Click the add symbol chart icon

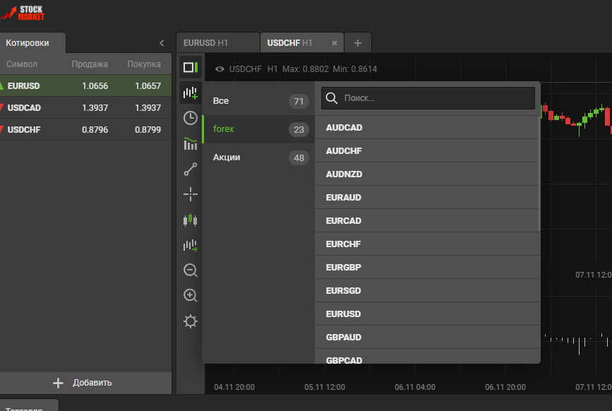190,93
